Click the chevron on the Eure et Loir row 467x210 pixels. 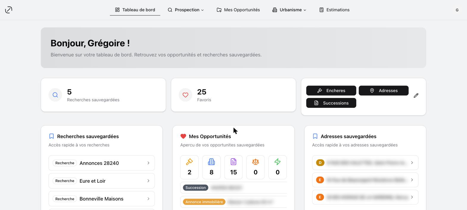click(x=148, y=181)
